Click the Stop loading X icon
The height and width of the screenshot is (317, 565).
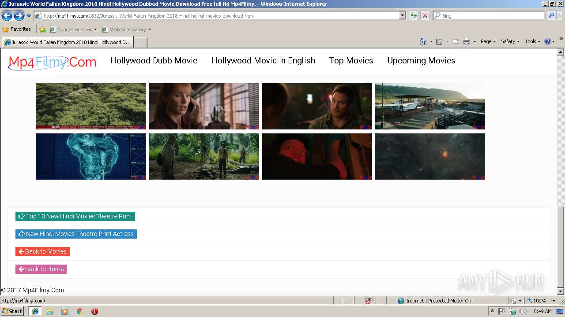pyautogui.click(x=425, y=16)
